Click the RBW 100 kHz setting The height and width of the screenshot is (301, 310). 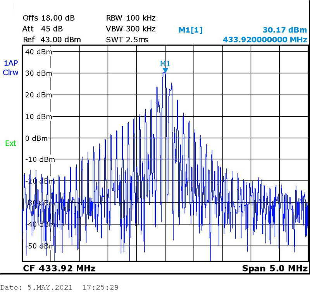coord(131,18)
